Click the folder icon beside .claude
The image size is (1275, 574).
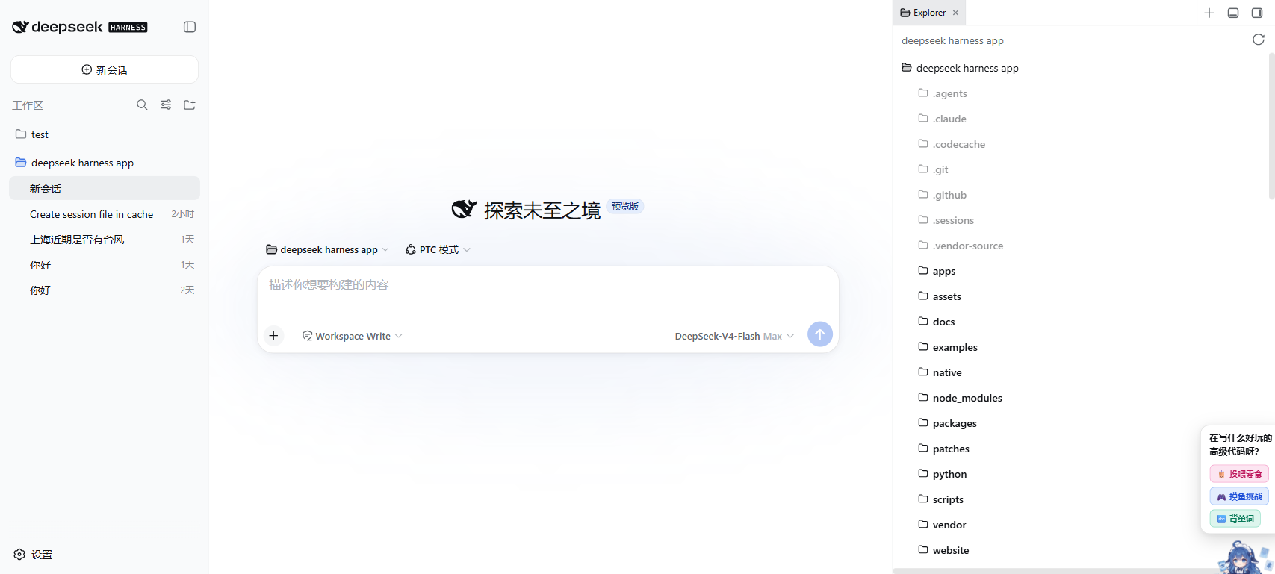(923, 119)
